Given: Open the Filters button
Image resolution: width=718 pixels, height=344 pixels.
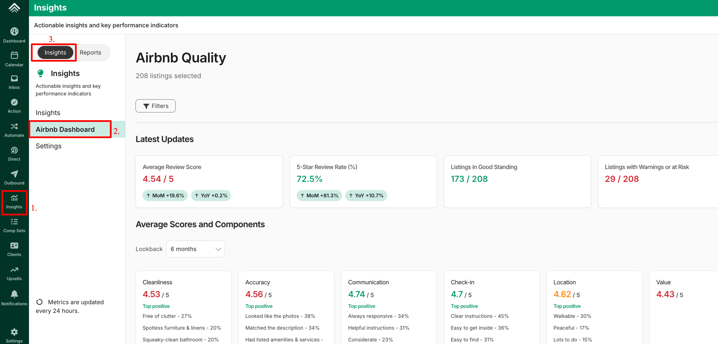Looking at the screenshot, I should pyautogui.click(x=156, y=106).
